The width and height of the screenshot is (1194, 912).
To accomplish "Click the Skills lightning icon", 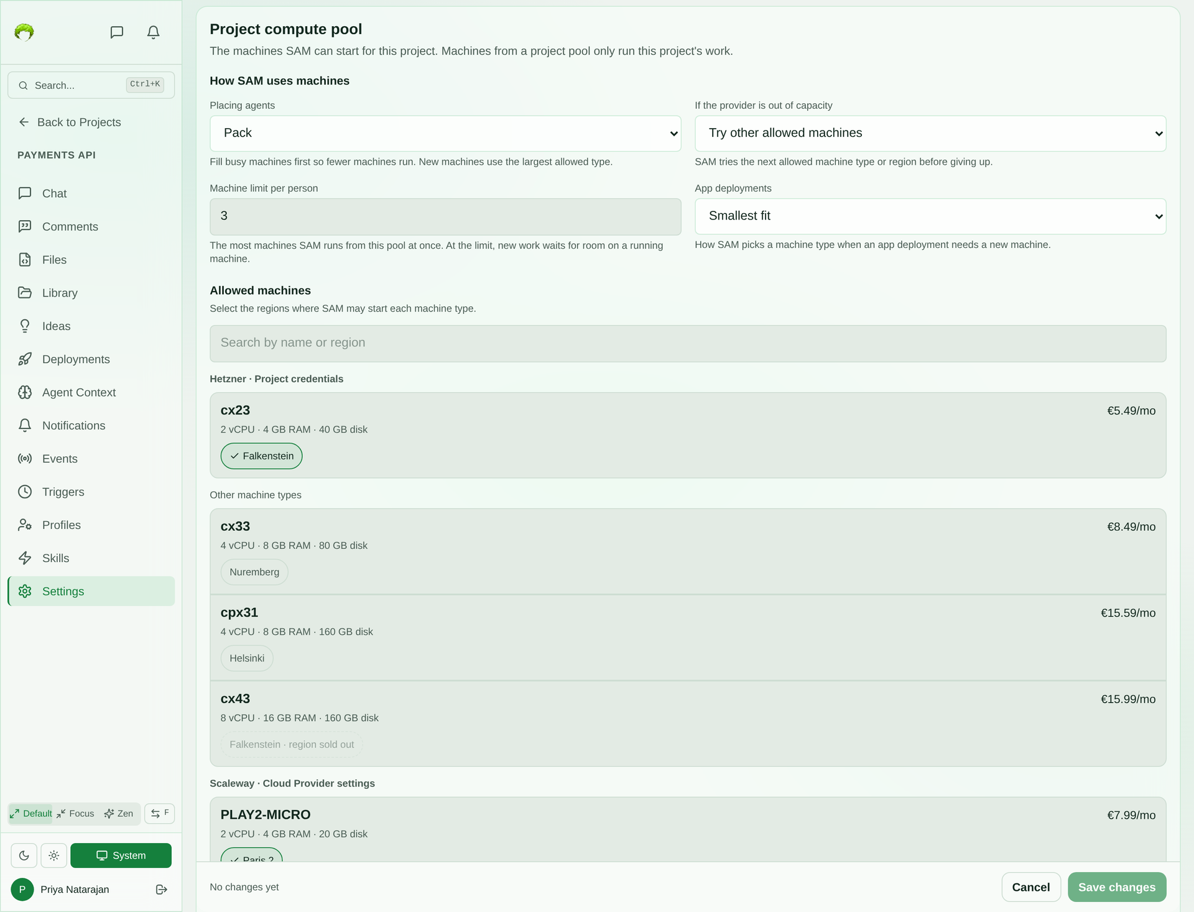I will coord(25,558).
